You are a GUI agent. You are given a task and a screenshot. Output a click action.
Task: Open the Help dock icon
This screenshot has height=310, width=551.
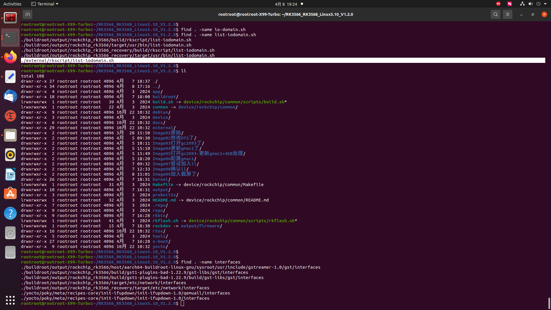pos(10,213)
